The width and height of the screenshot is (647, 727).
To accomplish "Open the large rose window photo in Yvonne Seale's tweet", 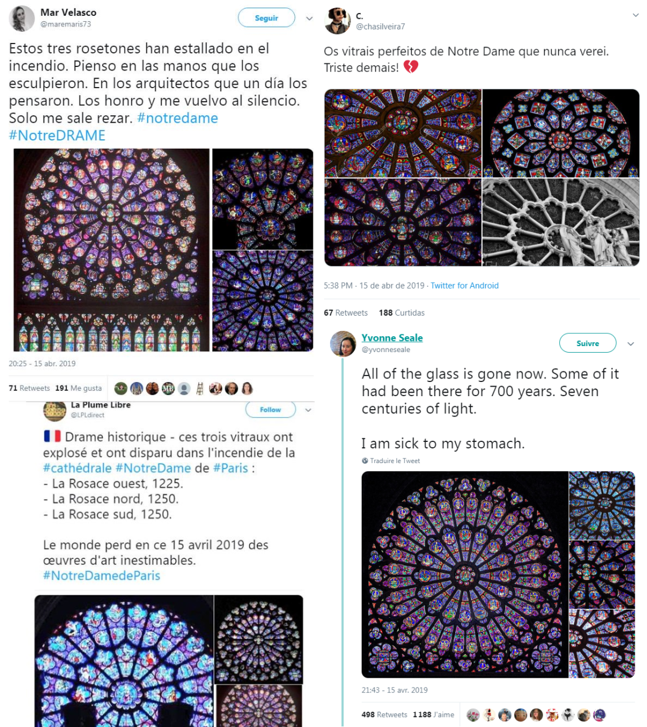I will pos(465,574).
